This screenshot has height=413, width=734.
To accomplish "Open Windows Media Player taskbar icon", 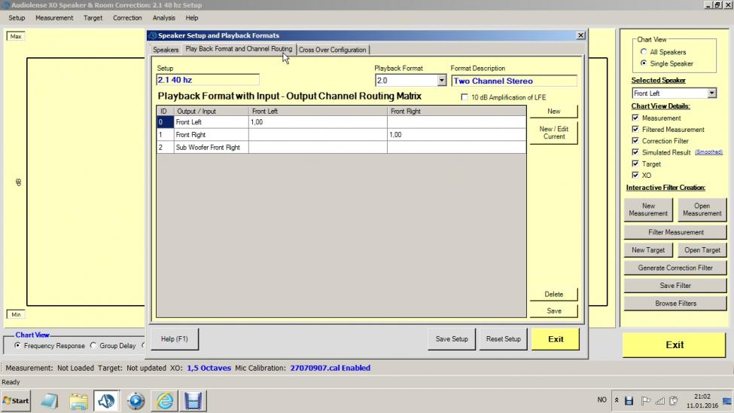I will pos(136,401).
